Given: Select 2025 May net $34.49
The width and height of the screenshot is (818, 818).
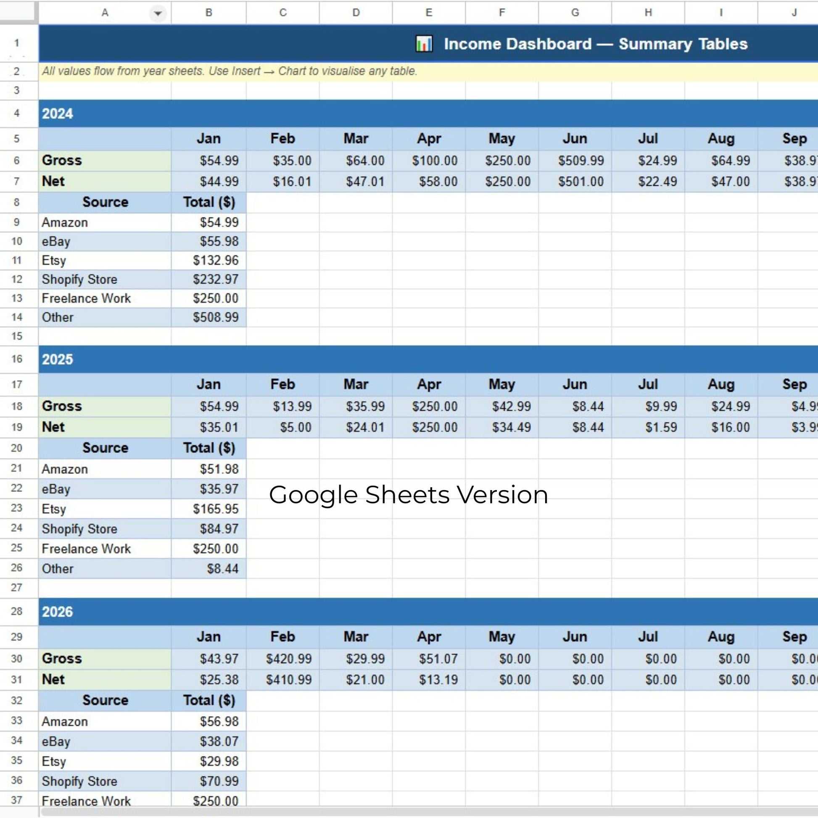Looking at the screenshot, I should (x=502, y=427).
